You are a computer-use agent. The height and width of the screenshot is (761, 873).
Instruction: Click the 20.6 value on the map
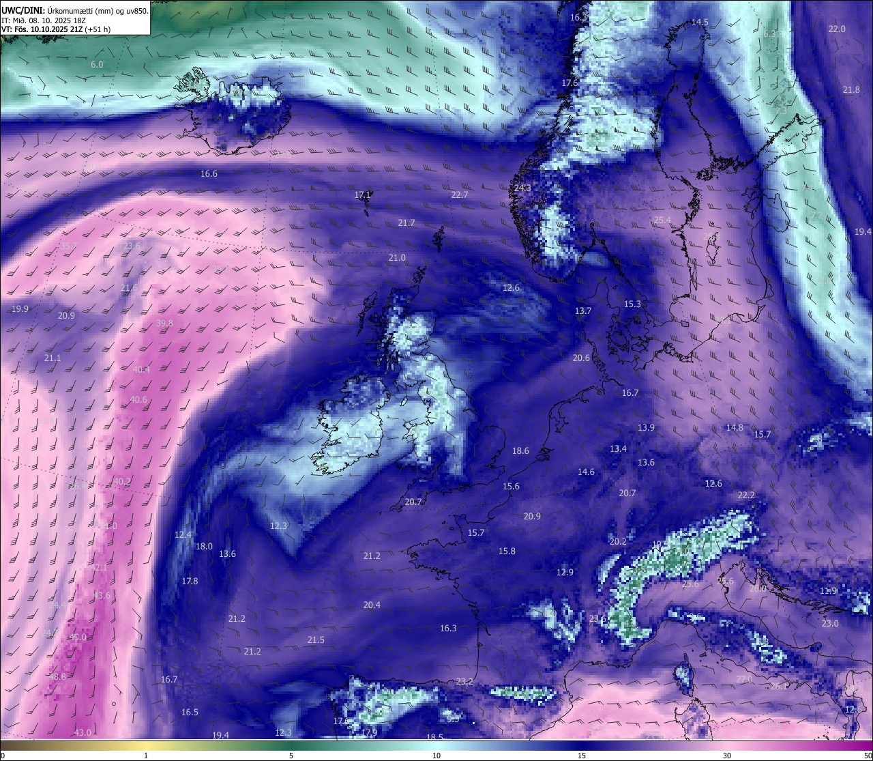coord(581,358)
